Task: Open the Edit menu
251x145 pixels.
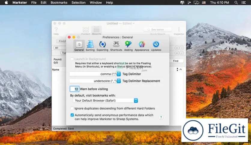Action: pyautogui.click(x=43, y=3)
